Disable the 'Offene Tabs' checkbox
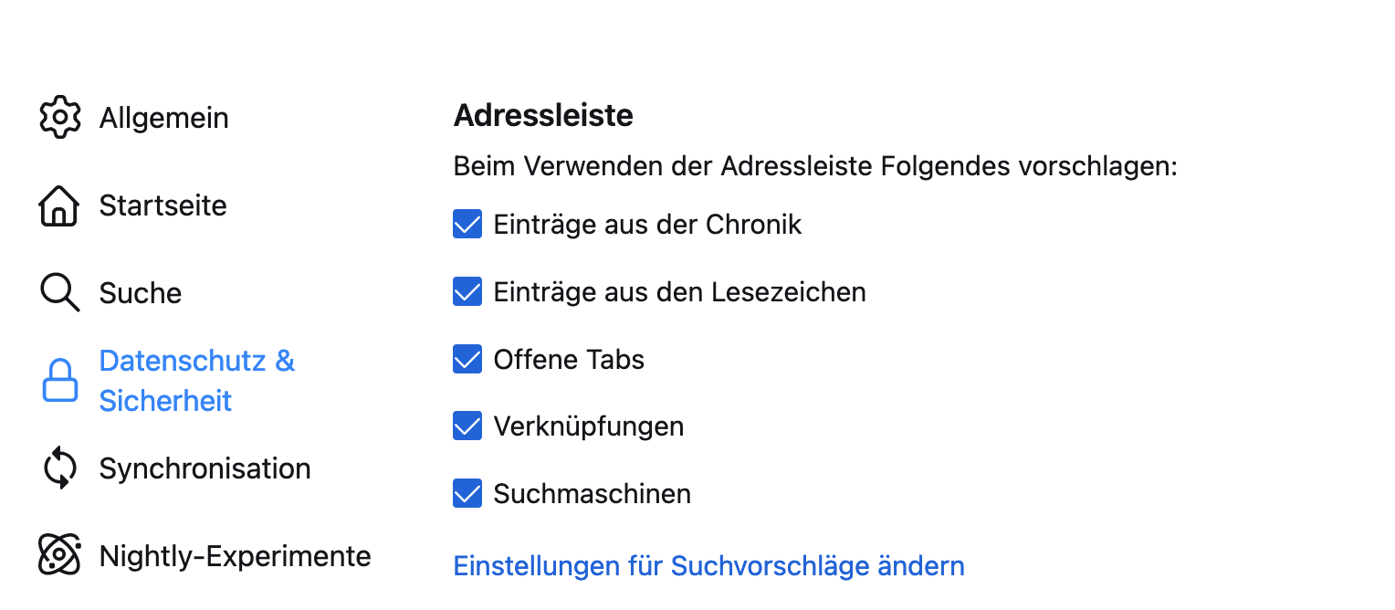The width and height of the screenshot is (1395, 610). pos(467,360)
